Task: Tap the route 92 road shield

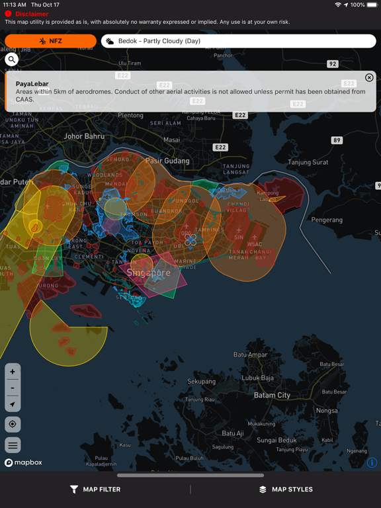Action: [x=333, y=63]
